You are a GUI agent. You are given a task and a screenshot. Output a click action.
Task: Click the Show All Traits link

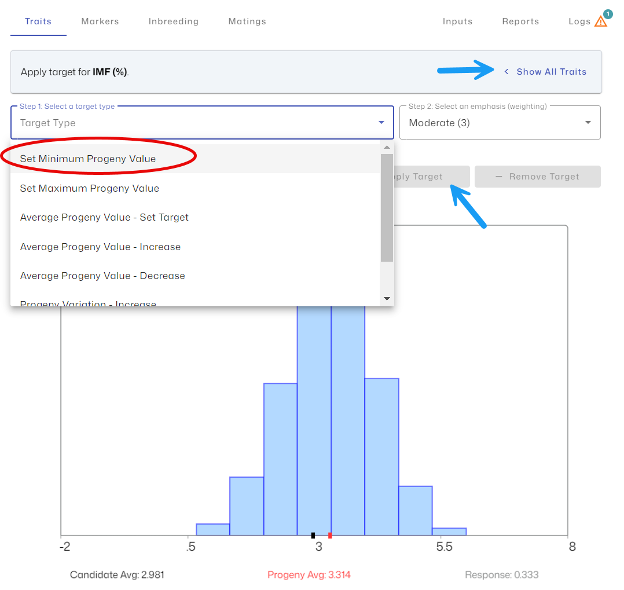(x=551, y=72)
